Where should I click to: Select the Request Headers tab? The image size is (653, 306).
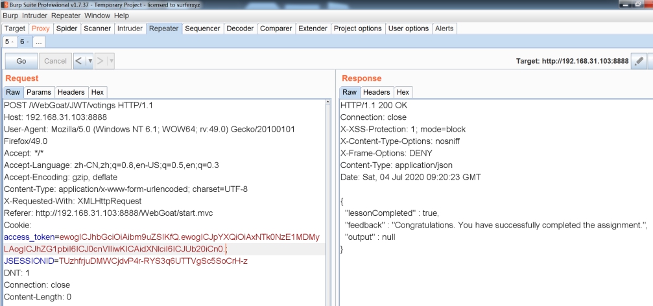(71, 92)
